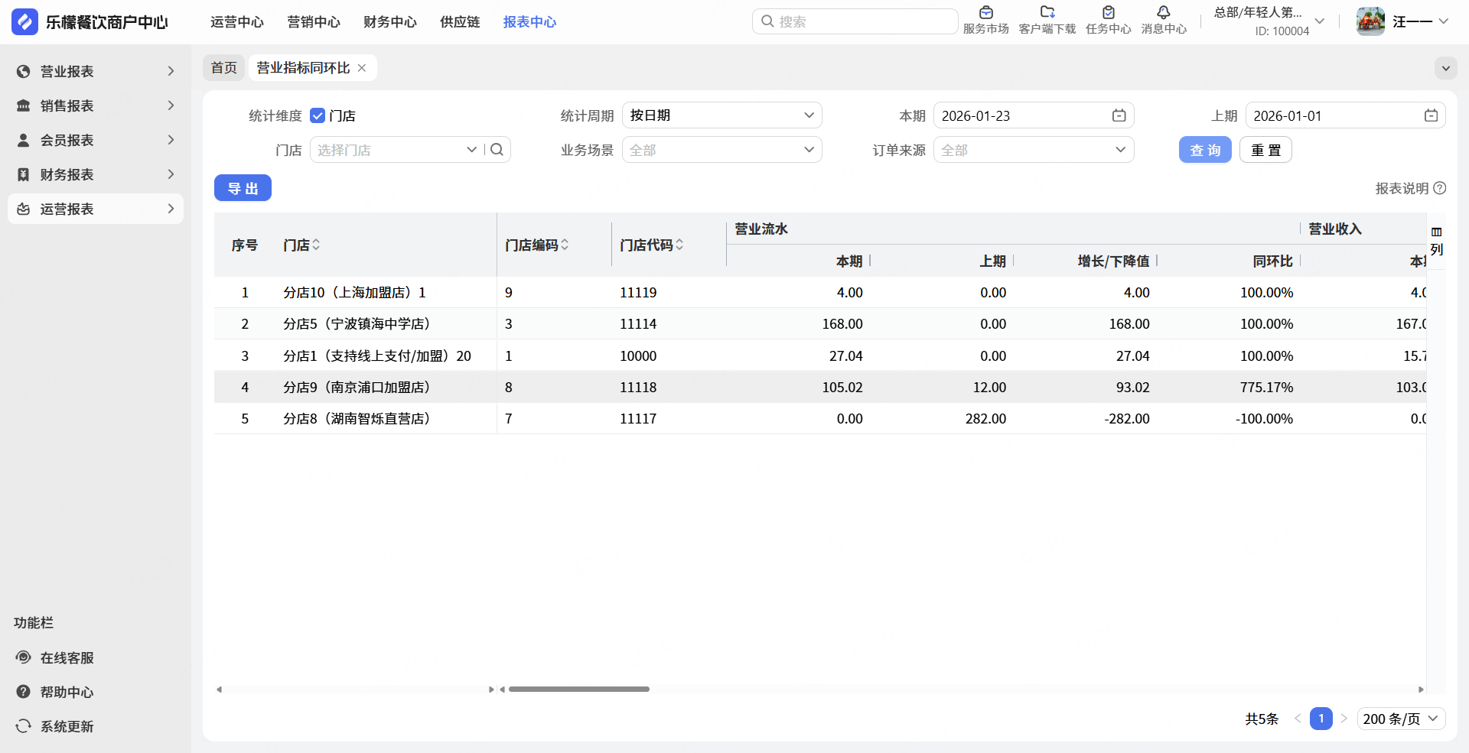Click the 报表说明 help question icon
The width and height of the screenshot is (1469, 753).
coord(1439,188)
